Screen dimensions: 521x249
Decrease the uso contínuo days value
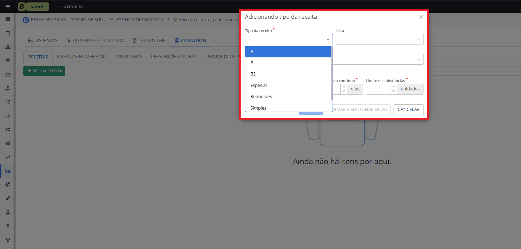(343, 91)
